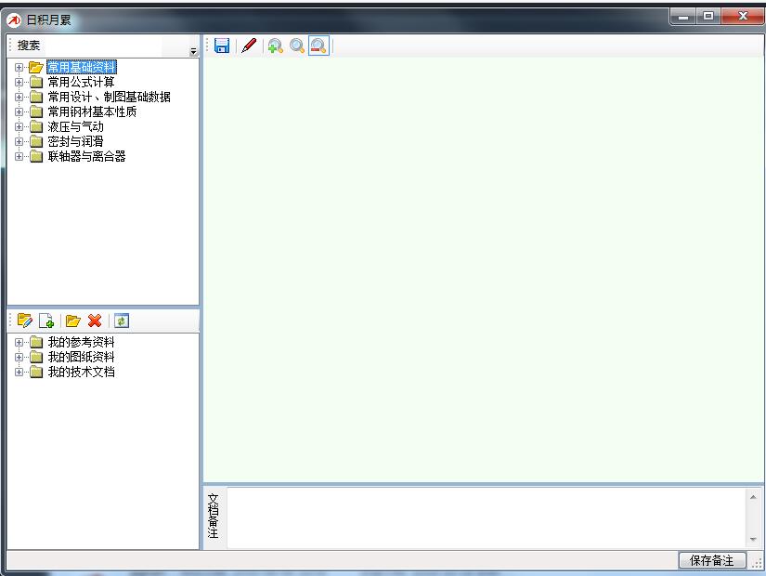Click the window resize grip at status bar
This screenshot has width=766, height=576.
[757, 563]
